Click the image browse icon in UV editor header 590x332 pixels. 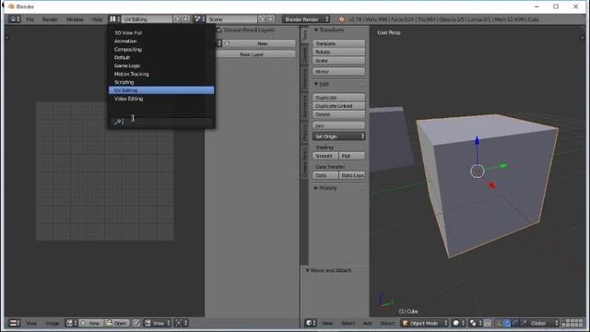[71, 323]
